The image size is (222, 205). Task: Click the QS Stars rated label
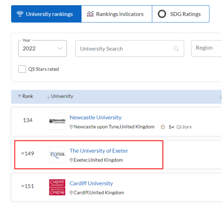click(44, 69)
